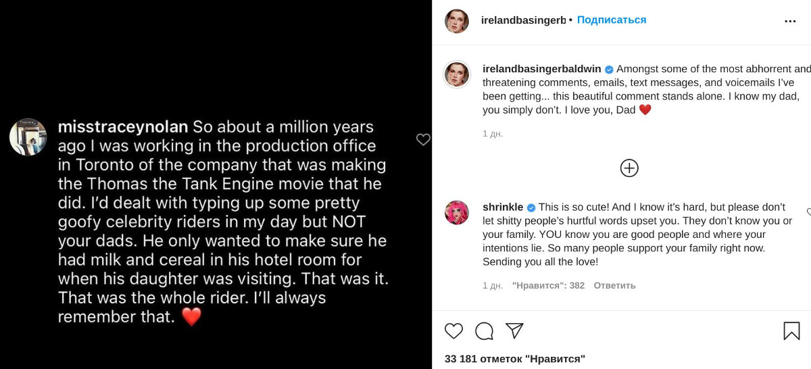Click the comment speech bubble icon

484,330
